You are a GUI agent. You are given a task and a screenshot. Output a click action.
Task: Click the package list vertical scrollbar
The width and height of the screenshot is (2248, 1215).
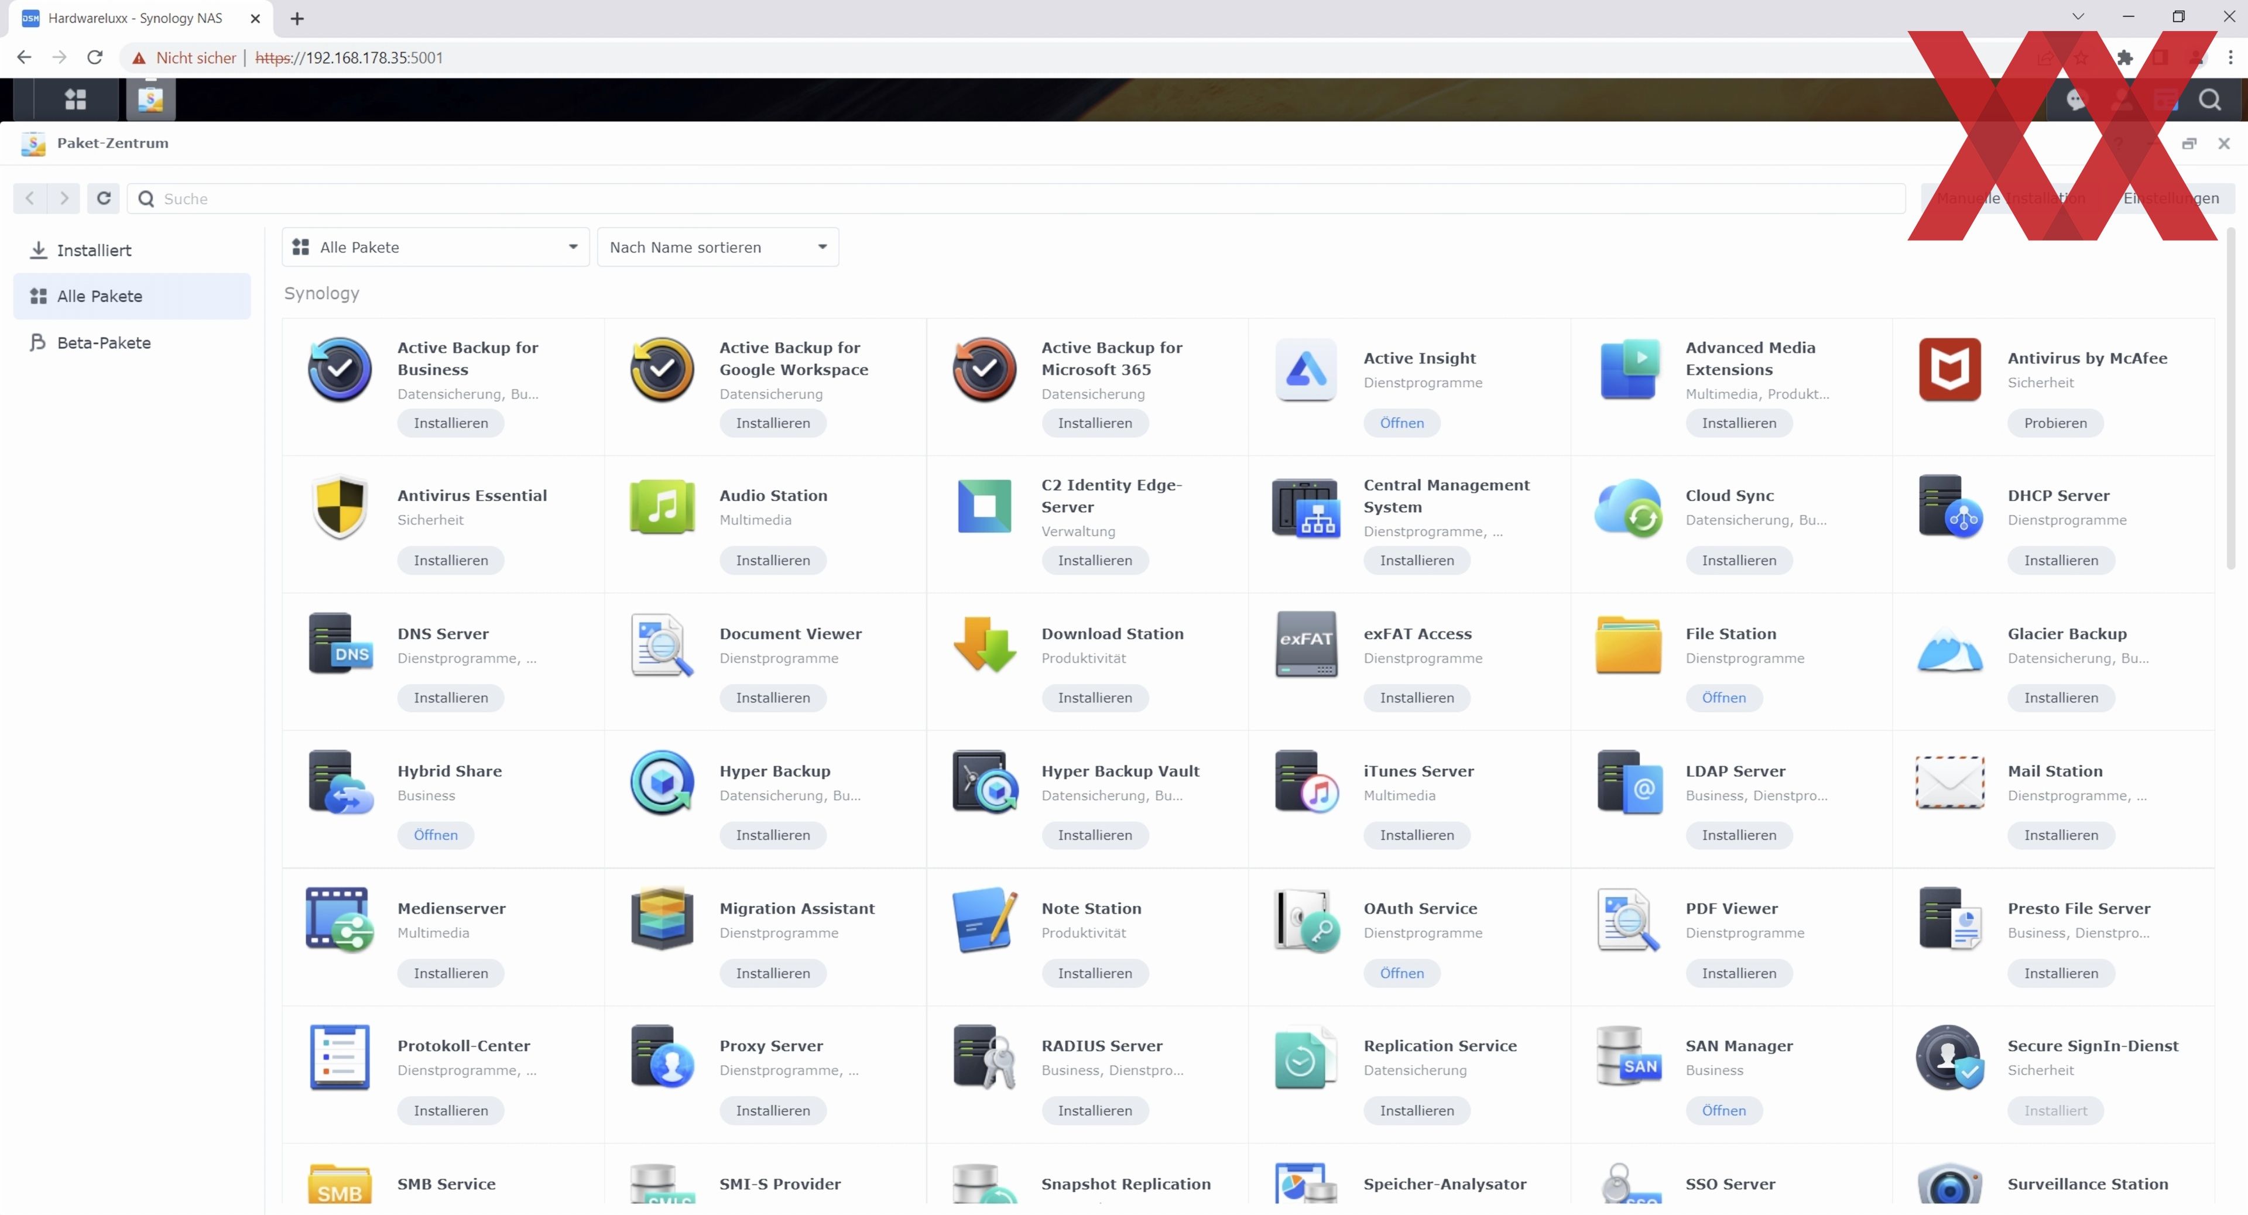2232,398
